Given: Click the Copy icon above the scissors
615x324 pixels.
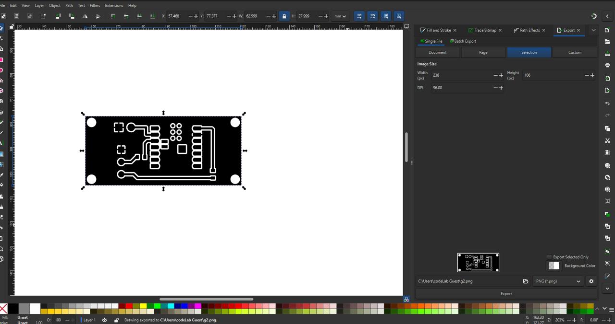Looking at the screenshot, I should point(607,128).
